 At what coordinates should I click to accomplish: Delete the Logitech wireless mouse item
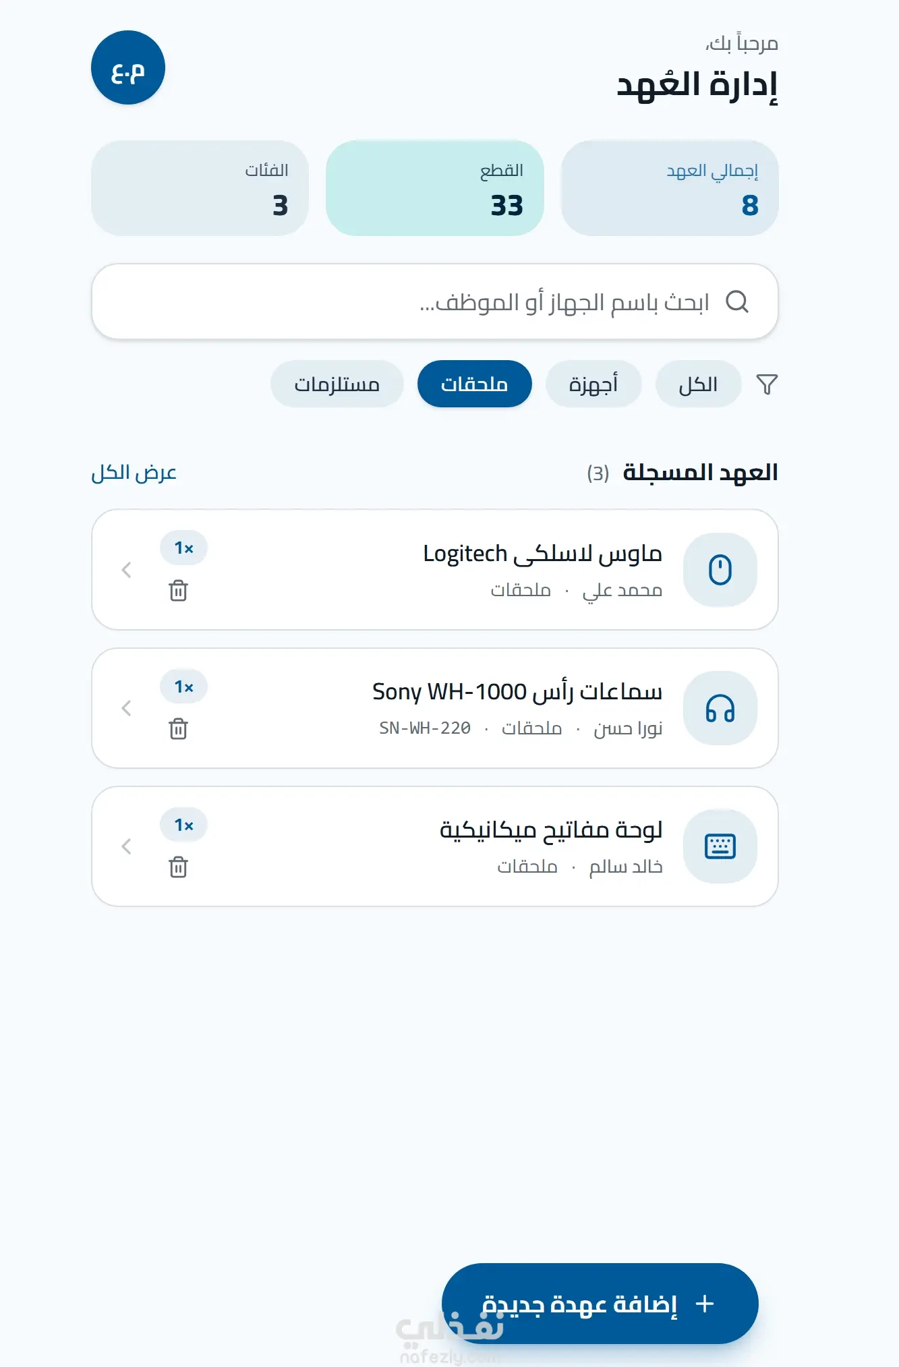click(x=178, y=591)
